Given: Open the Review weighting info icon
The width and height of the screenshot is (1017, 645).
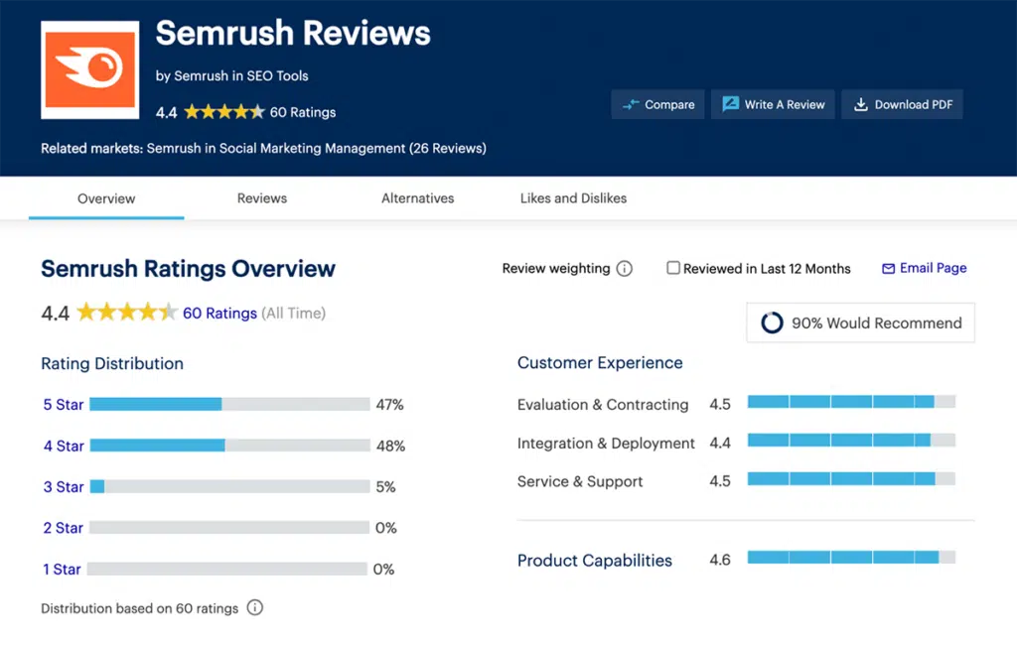Looking at the screenshot, I should [x=625, y=268].
